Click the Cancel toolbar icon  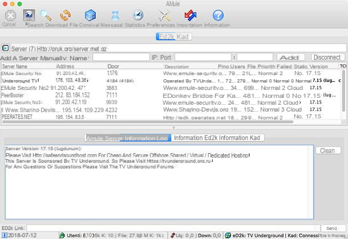point(10,16)
